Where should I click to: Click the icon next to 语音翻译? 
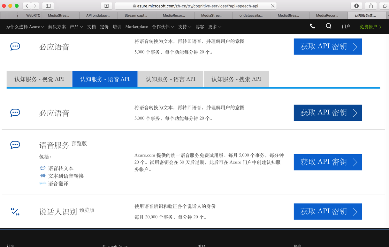43,183
